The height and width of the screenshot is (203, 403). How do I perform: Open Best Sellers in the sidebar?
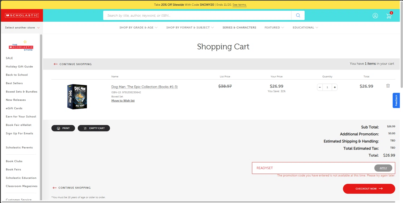pos(14,83)
